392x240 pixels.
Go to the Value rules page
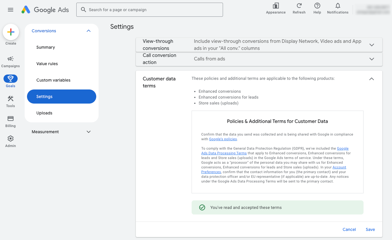[47, 64]
